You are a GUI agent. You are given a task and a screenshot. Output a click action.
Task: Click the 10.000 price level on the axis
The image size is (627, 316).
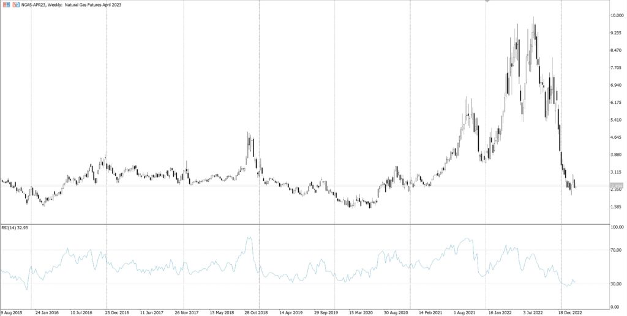tap(617, 15)
